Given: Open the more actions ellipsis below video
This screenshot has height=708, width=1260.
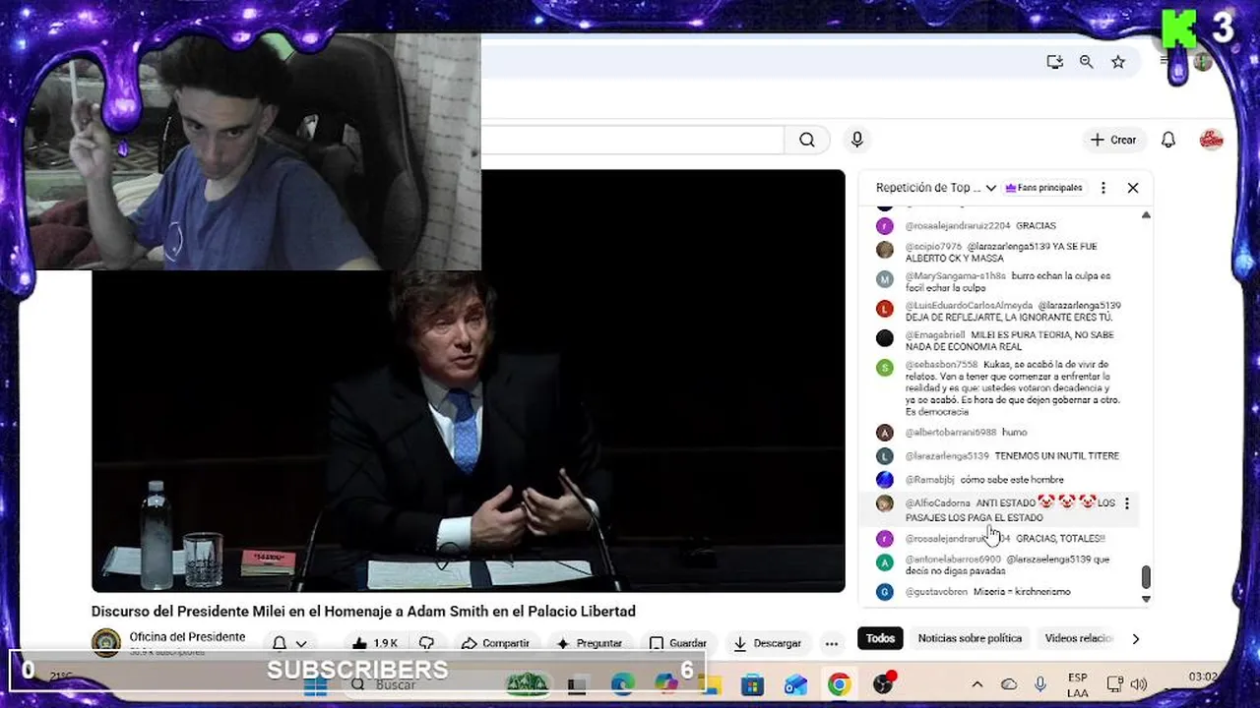Looking at the screenshot, I should point(832,643).
